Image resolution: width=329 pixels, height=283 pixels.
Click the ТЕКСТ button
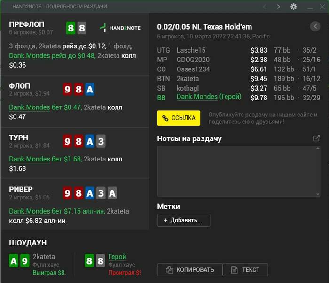click(x=245, y=269)
